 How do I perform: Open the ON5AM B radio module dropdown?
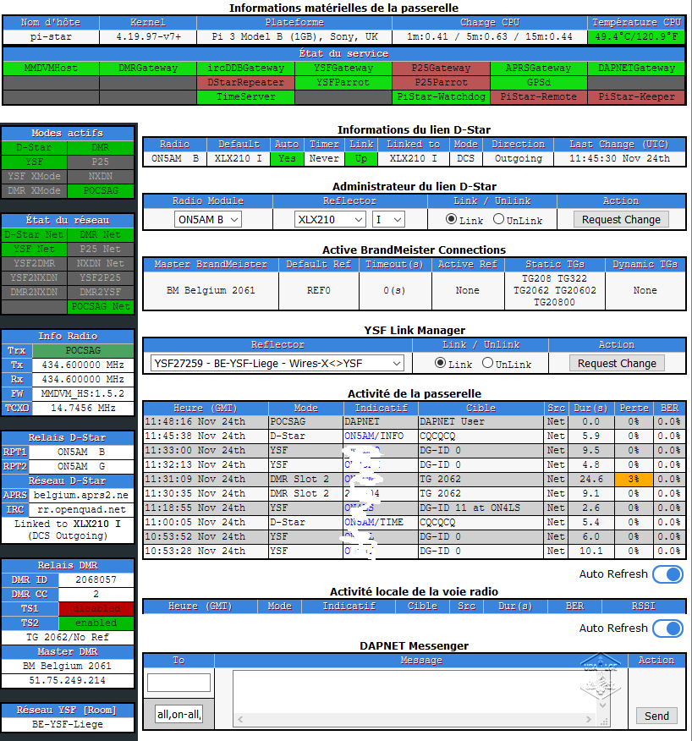[x=208, y=220]
